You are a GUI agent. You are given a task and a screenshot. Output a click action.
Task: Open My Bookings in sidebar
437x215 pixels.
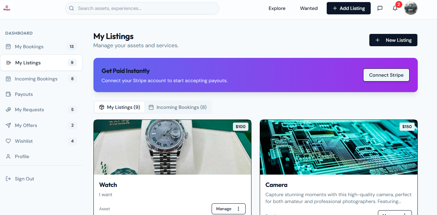click(x=29, y=47)
